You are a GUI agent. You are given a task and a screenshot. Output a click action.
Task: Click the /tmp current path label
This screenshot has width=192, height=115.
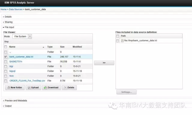click(x=6, y=42)
